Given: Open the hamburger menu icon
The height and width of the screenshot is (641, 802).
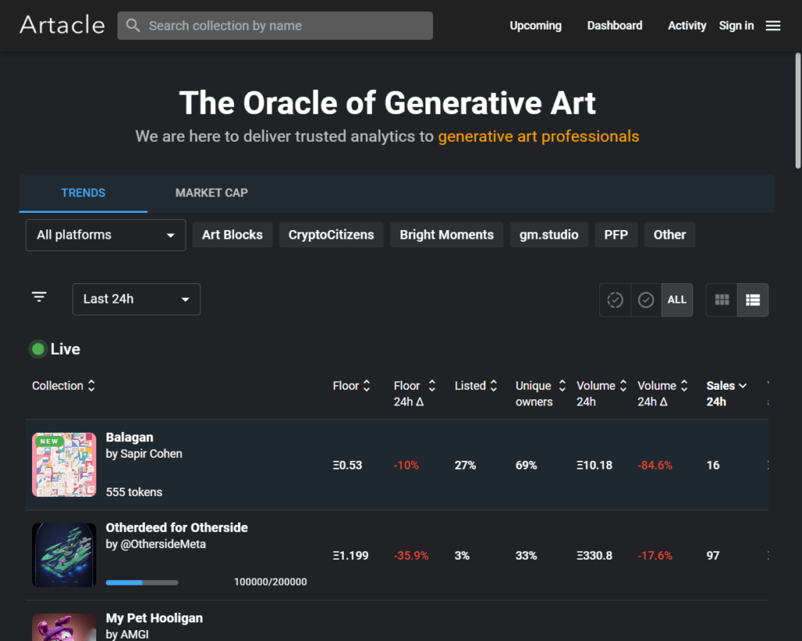Looking at the screenshot, I should pyautogui.click(x=773, y=26).
